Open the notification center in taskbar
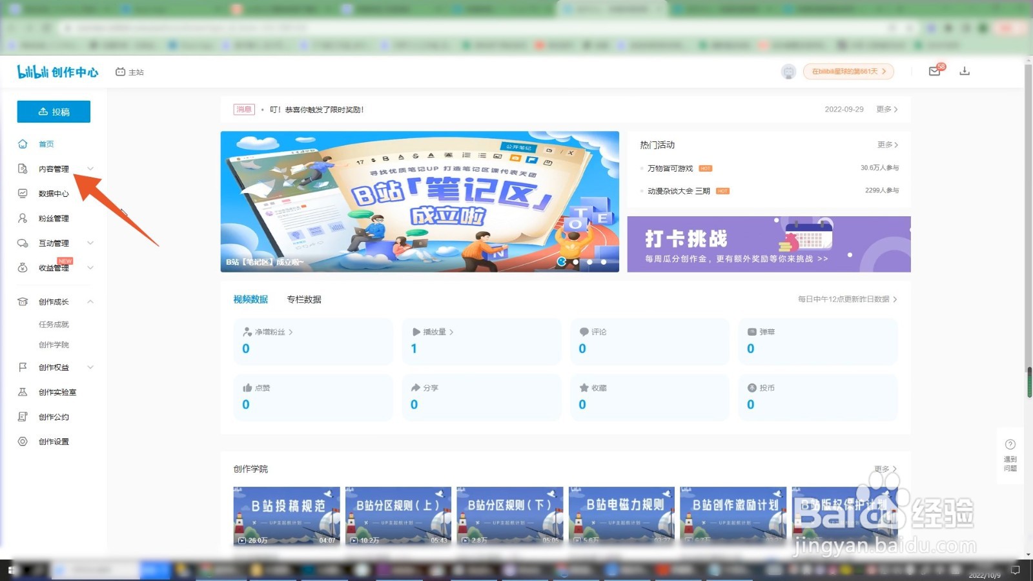This screenshot has height=581, width=1033. [1016, 570]
